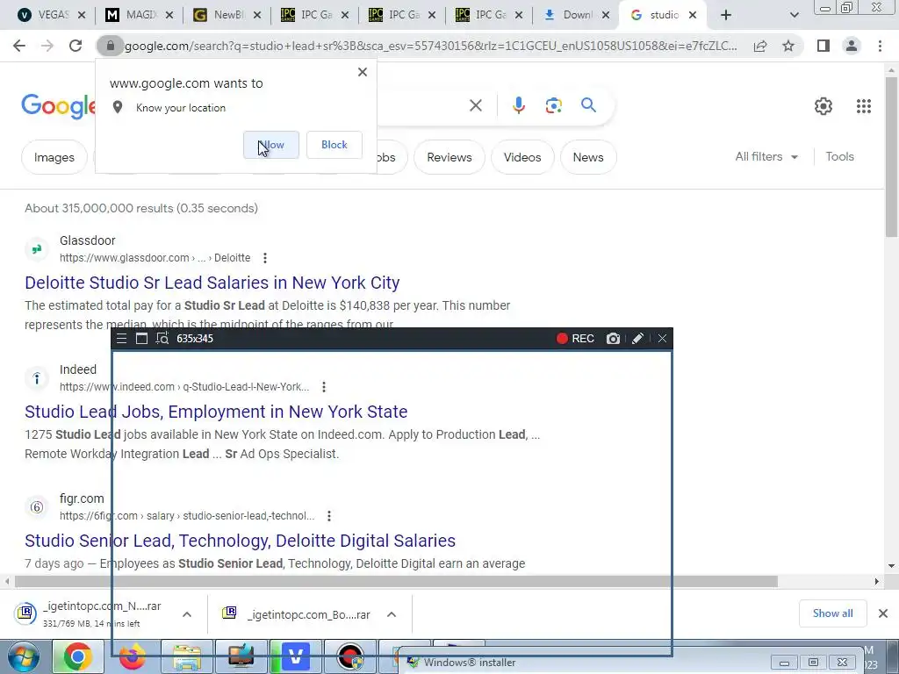Viewport: 899px width, 674px height.
Task: Open Firefox from the taskbar
Action: [132, 656]
